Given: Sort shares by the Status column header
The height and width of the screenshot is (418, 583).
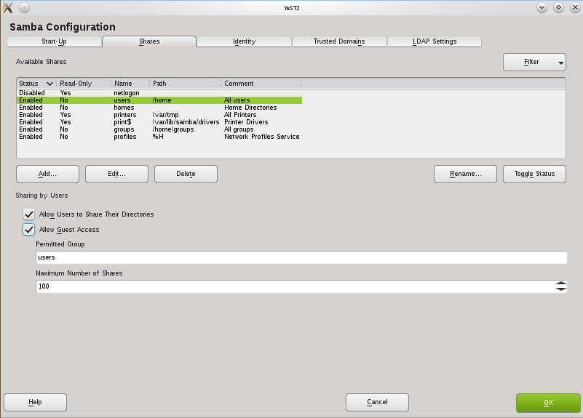Looking at the screenshot, I should click(36, 84).
